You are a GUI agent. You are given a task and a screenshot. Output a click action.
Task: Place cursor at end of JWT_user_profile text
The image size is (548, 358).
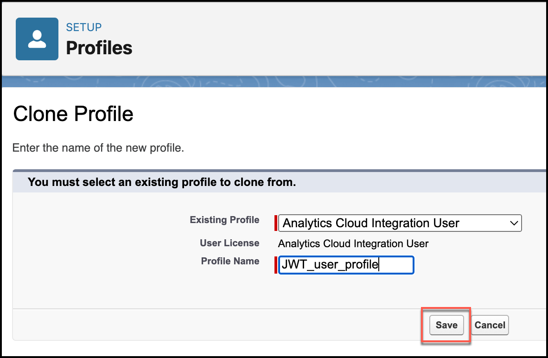379,265
